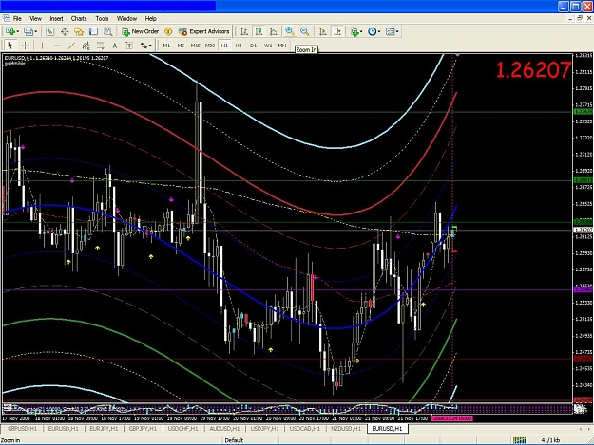Open the Insert menu

click(x=56, y=19)
